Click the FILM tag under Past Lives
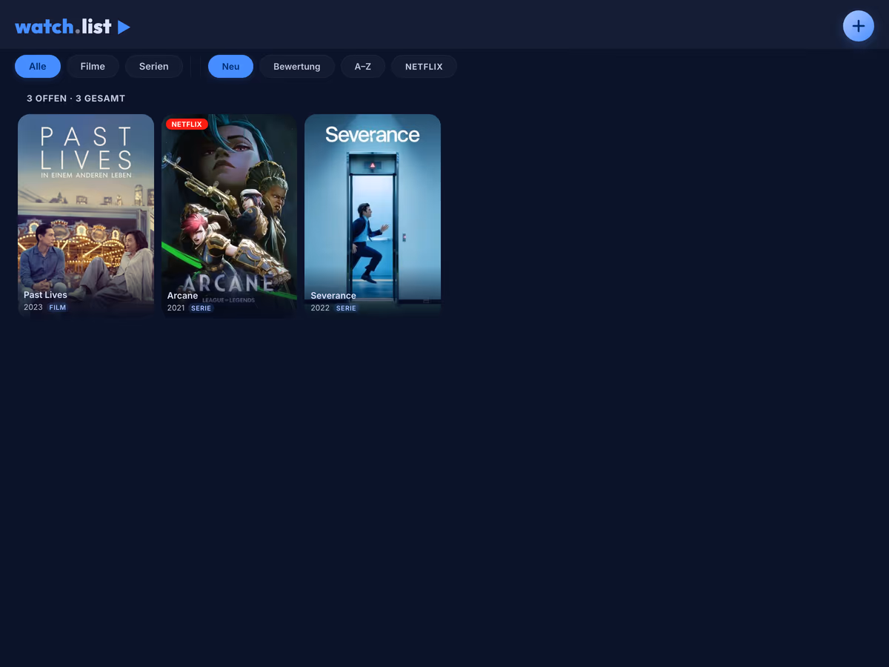 [58, 308]
